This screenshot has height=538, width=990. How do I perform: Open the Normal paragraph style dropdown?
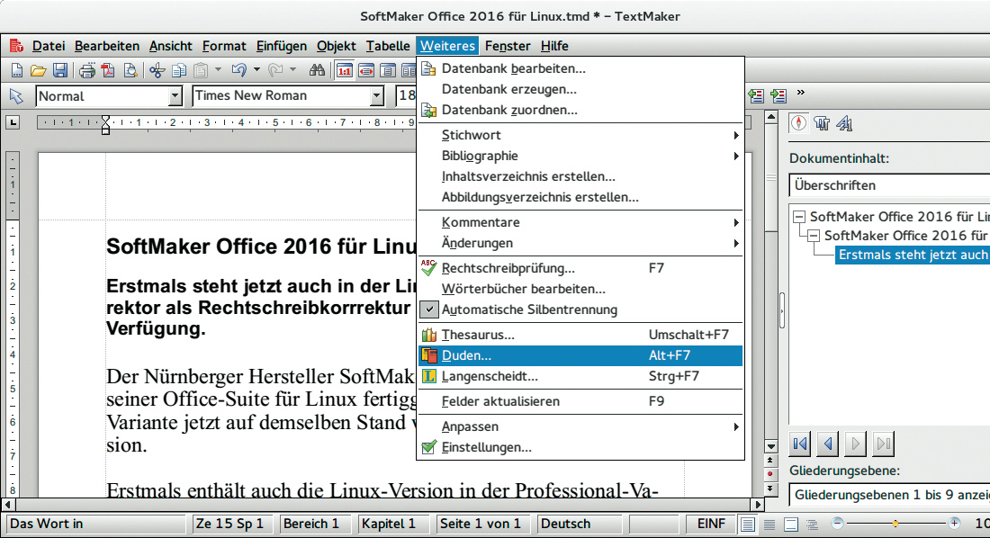coord(175,96)
